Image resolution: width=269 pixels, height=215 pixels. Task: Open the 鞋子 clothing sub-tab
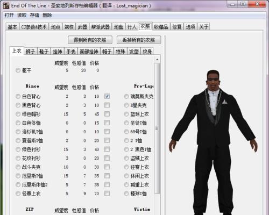point(44,52)
